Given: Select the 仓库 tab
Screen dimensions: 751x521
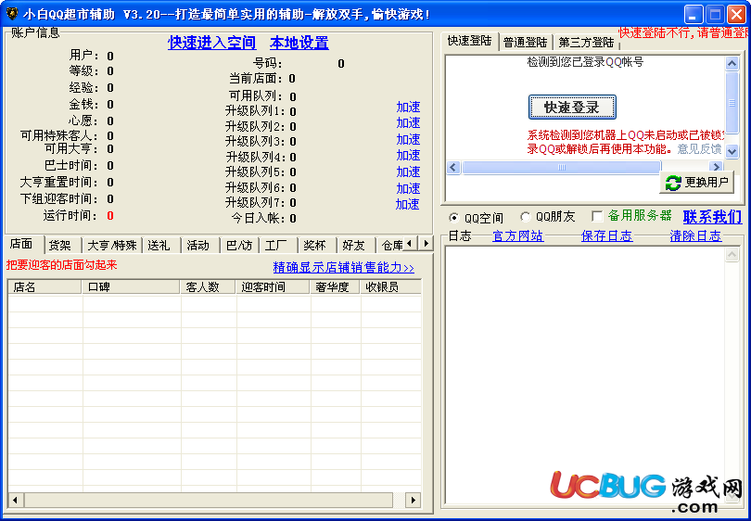Looking at the screenshot, I should point(389,246).
